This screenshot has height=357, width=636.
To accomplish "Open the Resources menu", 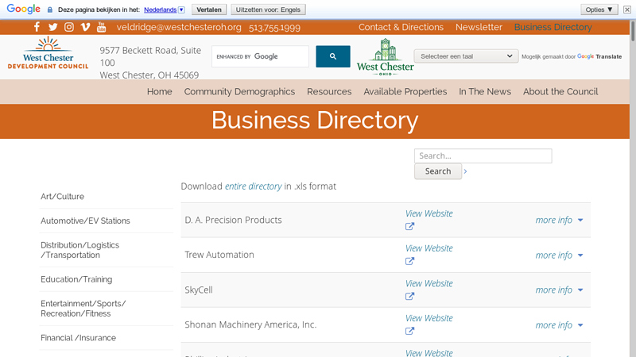I will (x=329, y=91).
